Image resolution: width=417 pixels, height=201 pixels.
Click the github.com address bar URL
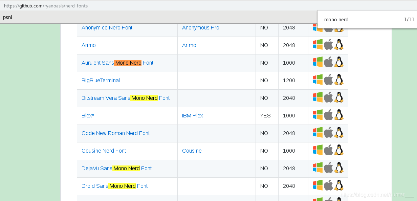pos(46,6)
